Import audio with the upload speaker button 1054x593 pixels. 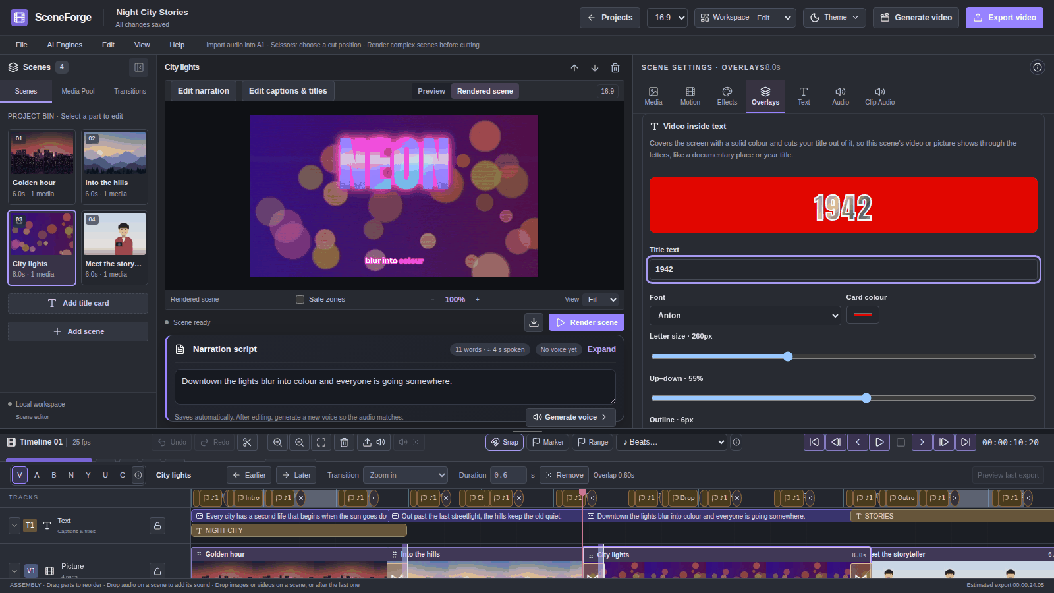click(374, 442)
